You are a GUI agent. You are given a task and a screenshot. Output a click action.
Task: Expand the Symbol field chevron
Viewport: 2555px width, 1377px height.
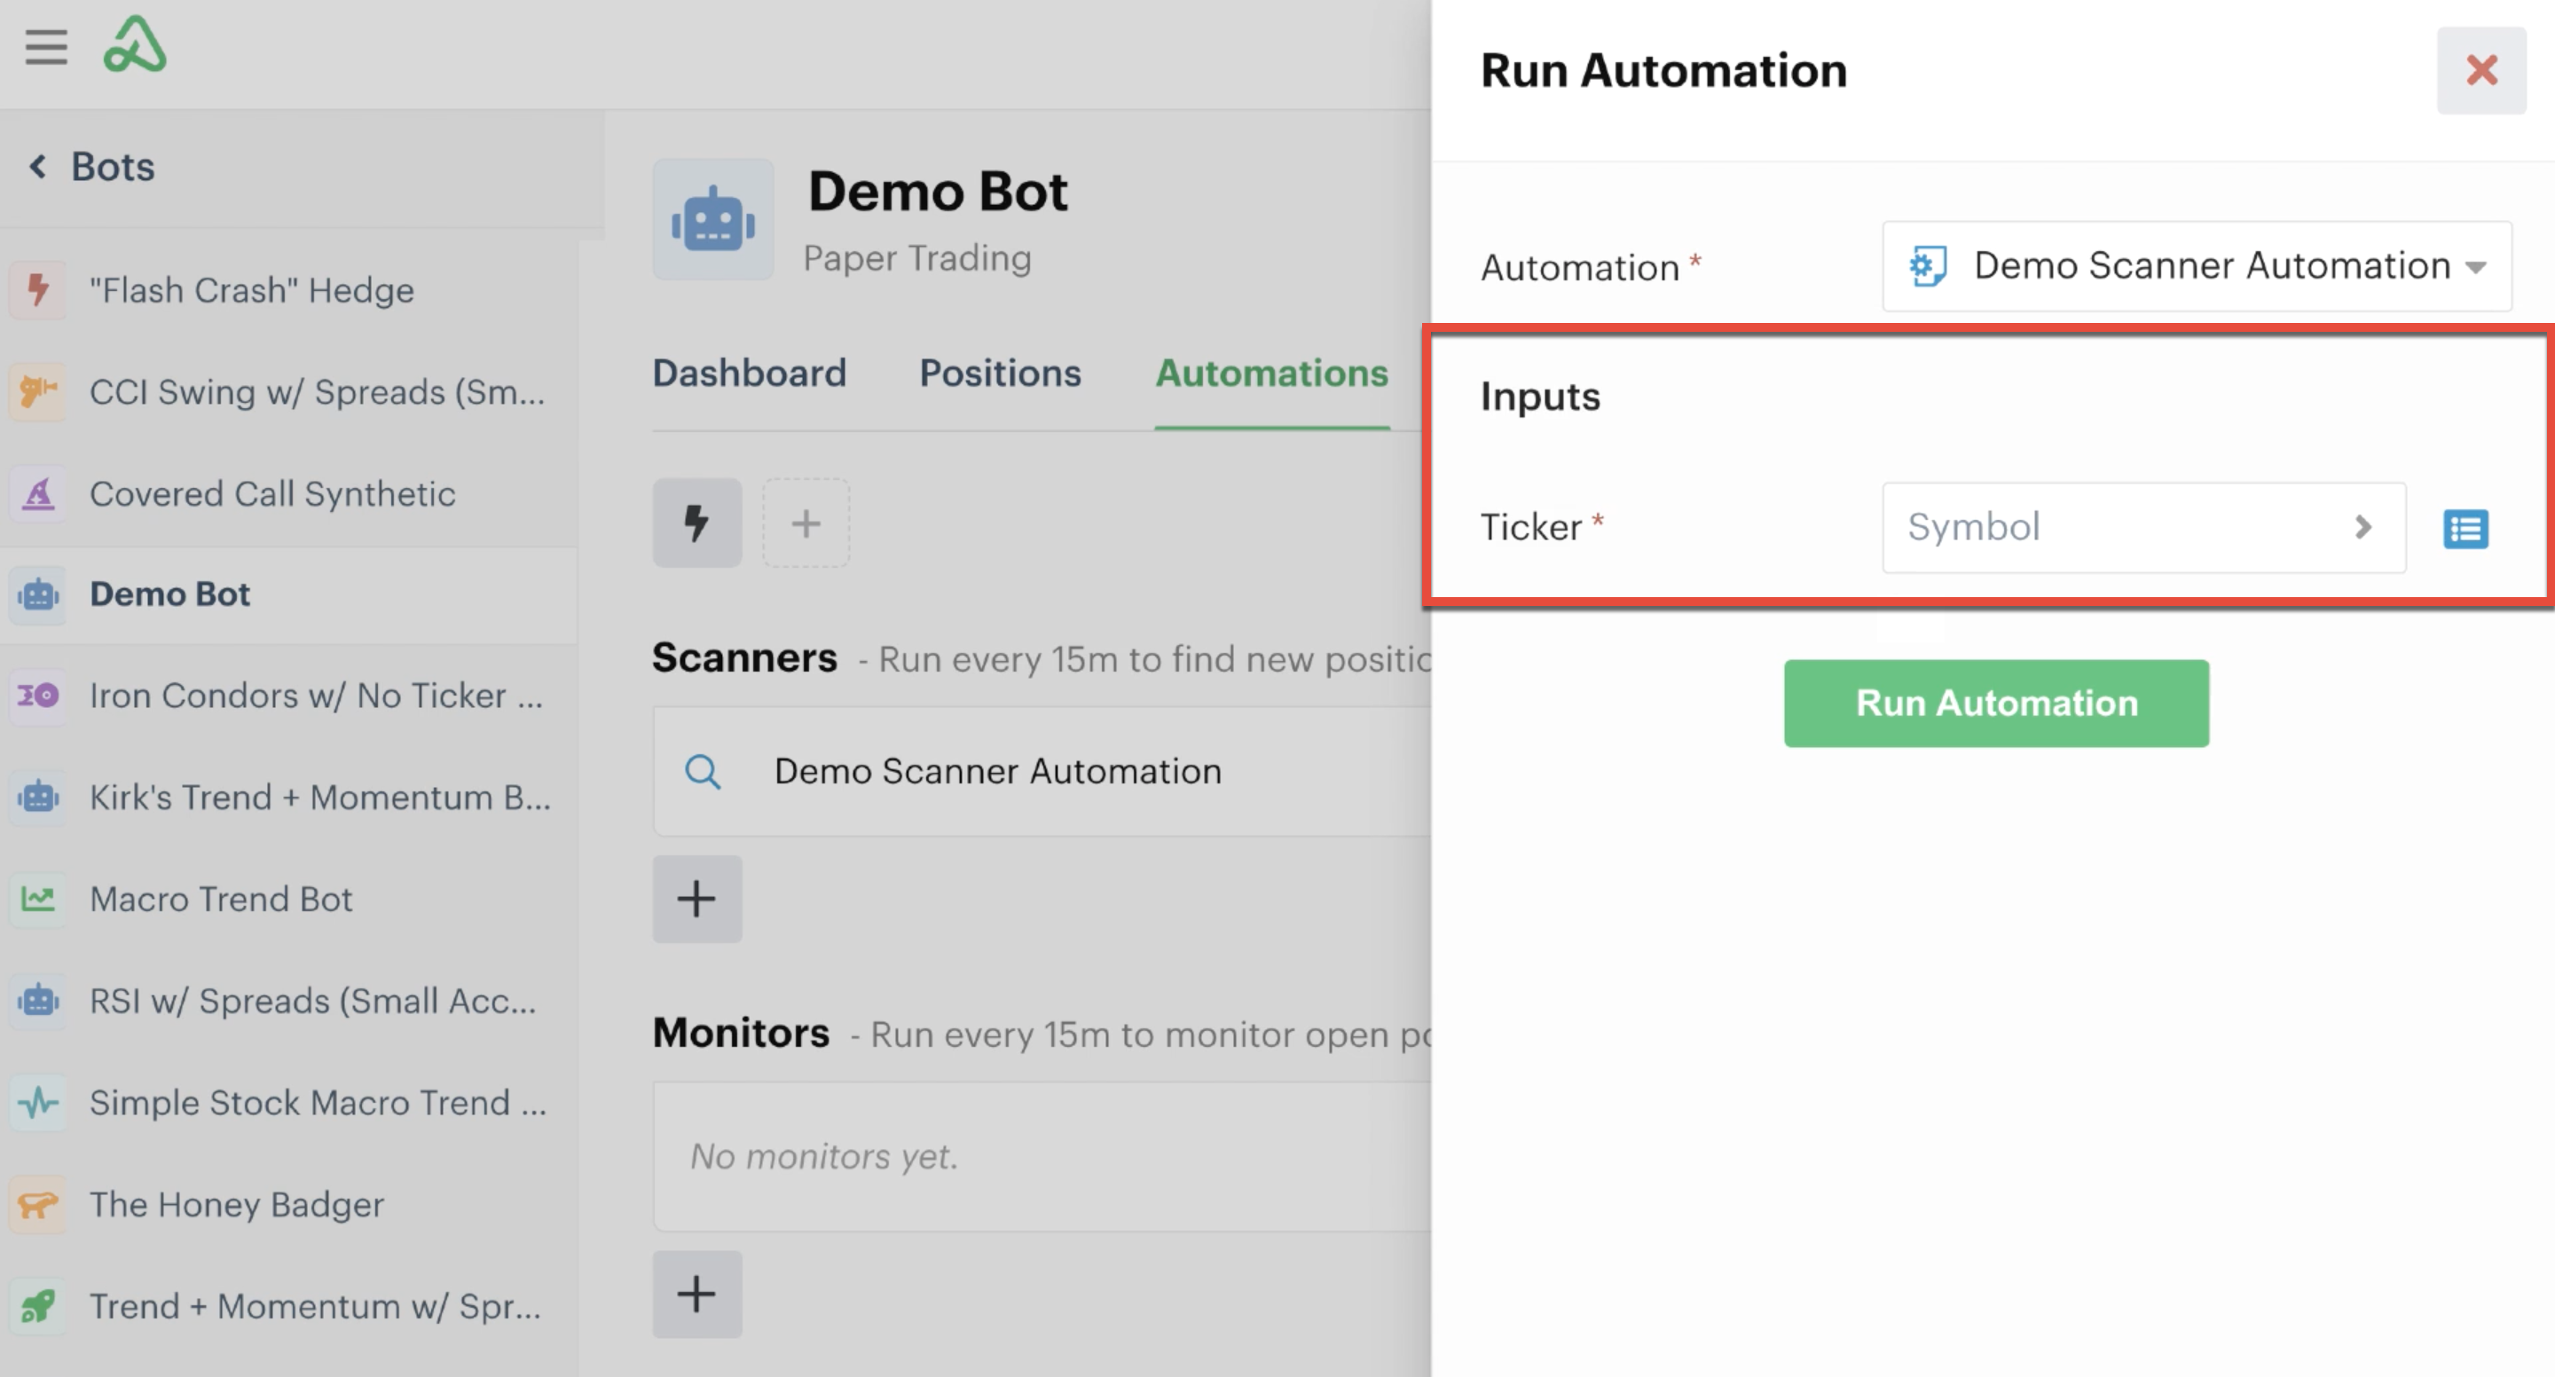tap(2362, 527)
